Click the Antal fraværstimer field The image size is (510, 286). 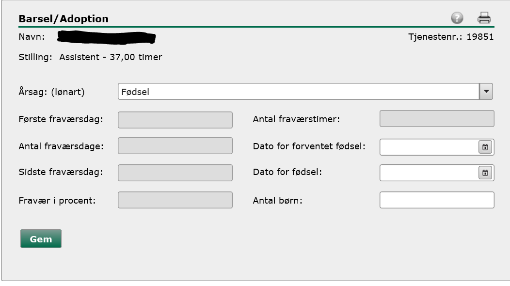tap(436, 119)
